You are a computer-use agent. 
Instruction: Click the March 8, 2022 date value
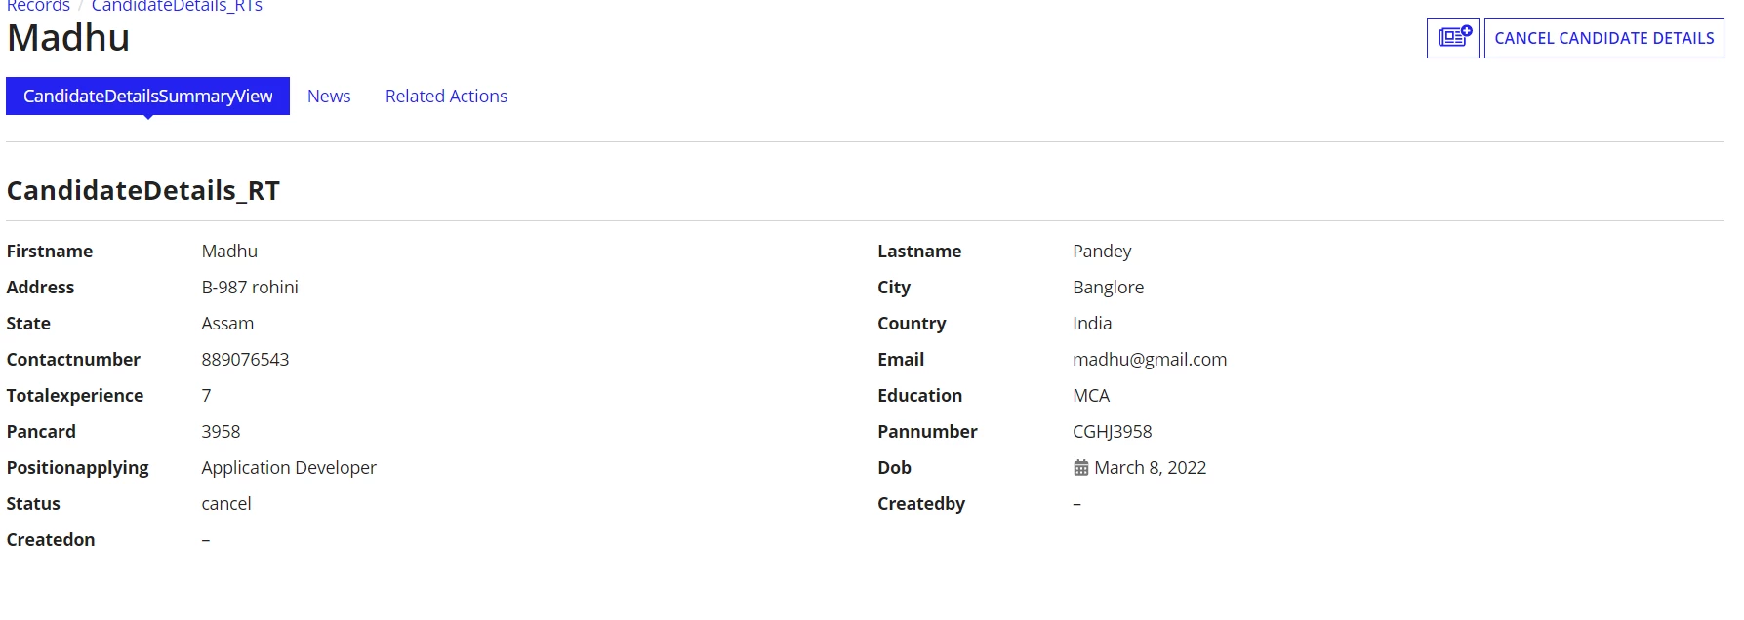[1150, 467]
